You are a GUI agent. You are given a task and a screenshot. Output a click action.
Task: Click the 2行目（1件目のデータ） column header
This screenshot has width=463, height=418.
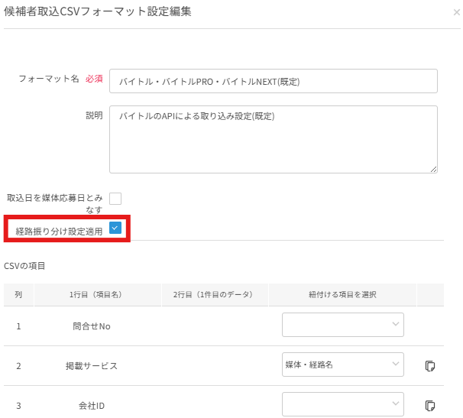click(212, 294)
